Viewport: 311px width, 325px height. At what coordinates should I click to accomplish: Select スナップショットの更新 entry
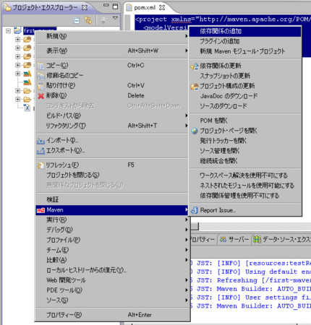point(245,76)
